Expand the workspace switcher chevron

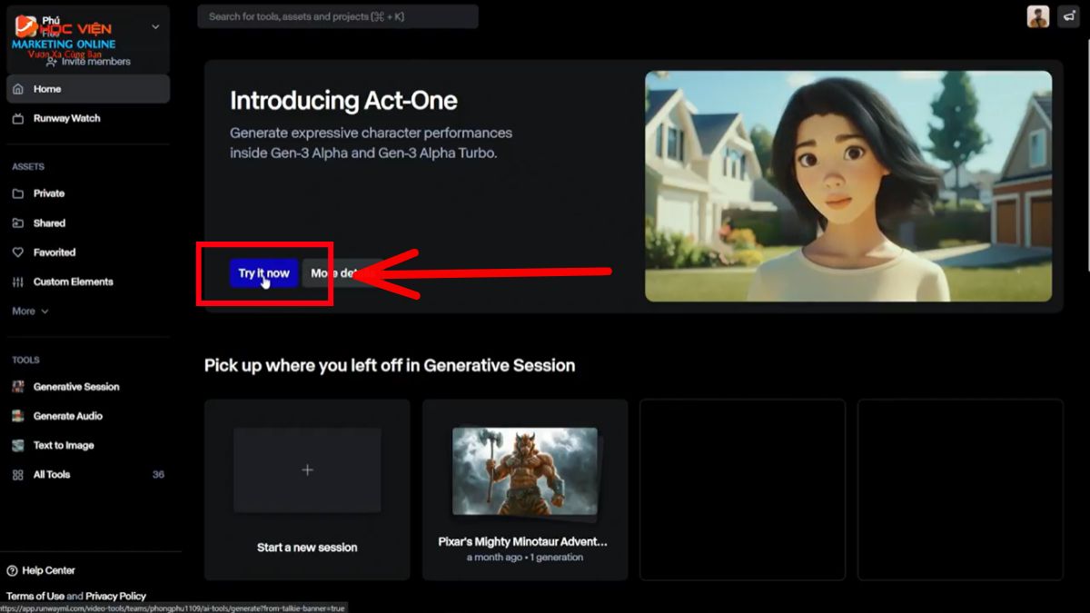coord(155,26)
